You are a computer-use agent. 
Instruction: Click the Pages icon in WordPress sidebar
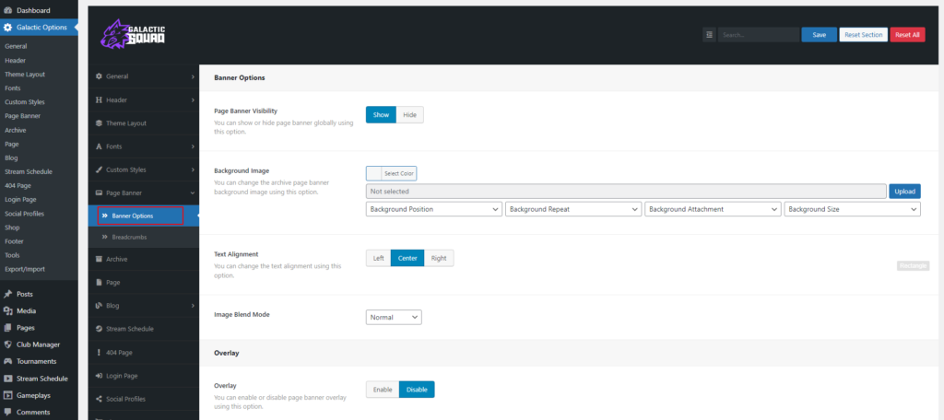coord(7,328)
